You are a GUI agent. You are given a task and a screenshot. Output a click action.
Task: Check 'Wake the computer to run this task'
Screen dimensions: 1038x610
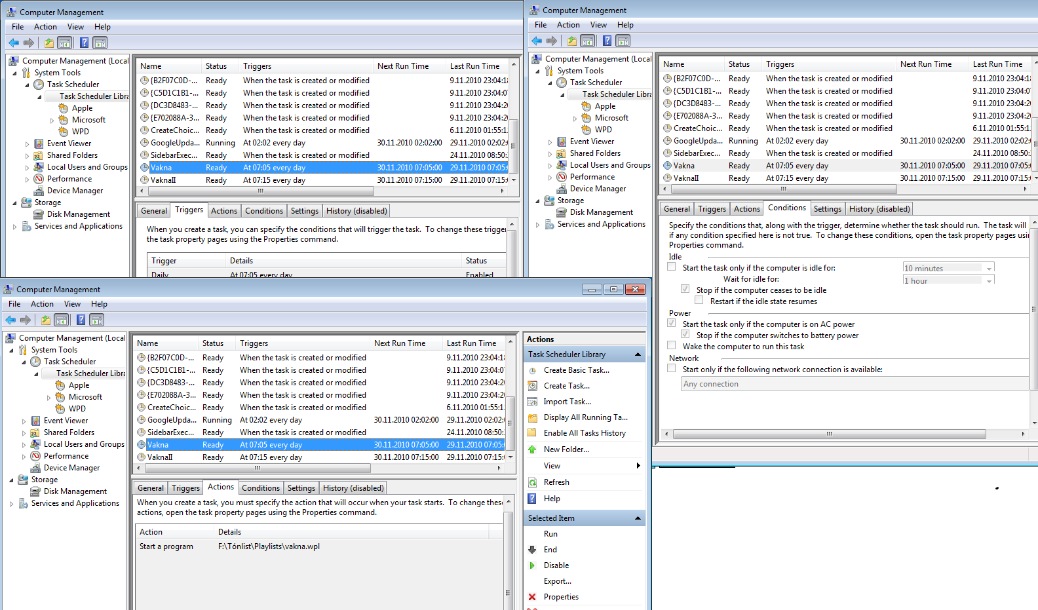(672, 346)
